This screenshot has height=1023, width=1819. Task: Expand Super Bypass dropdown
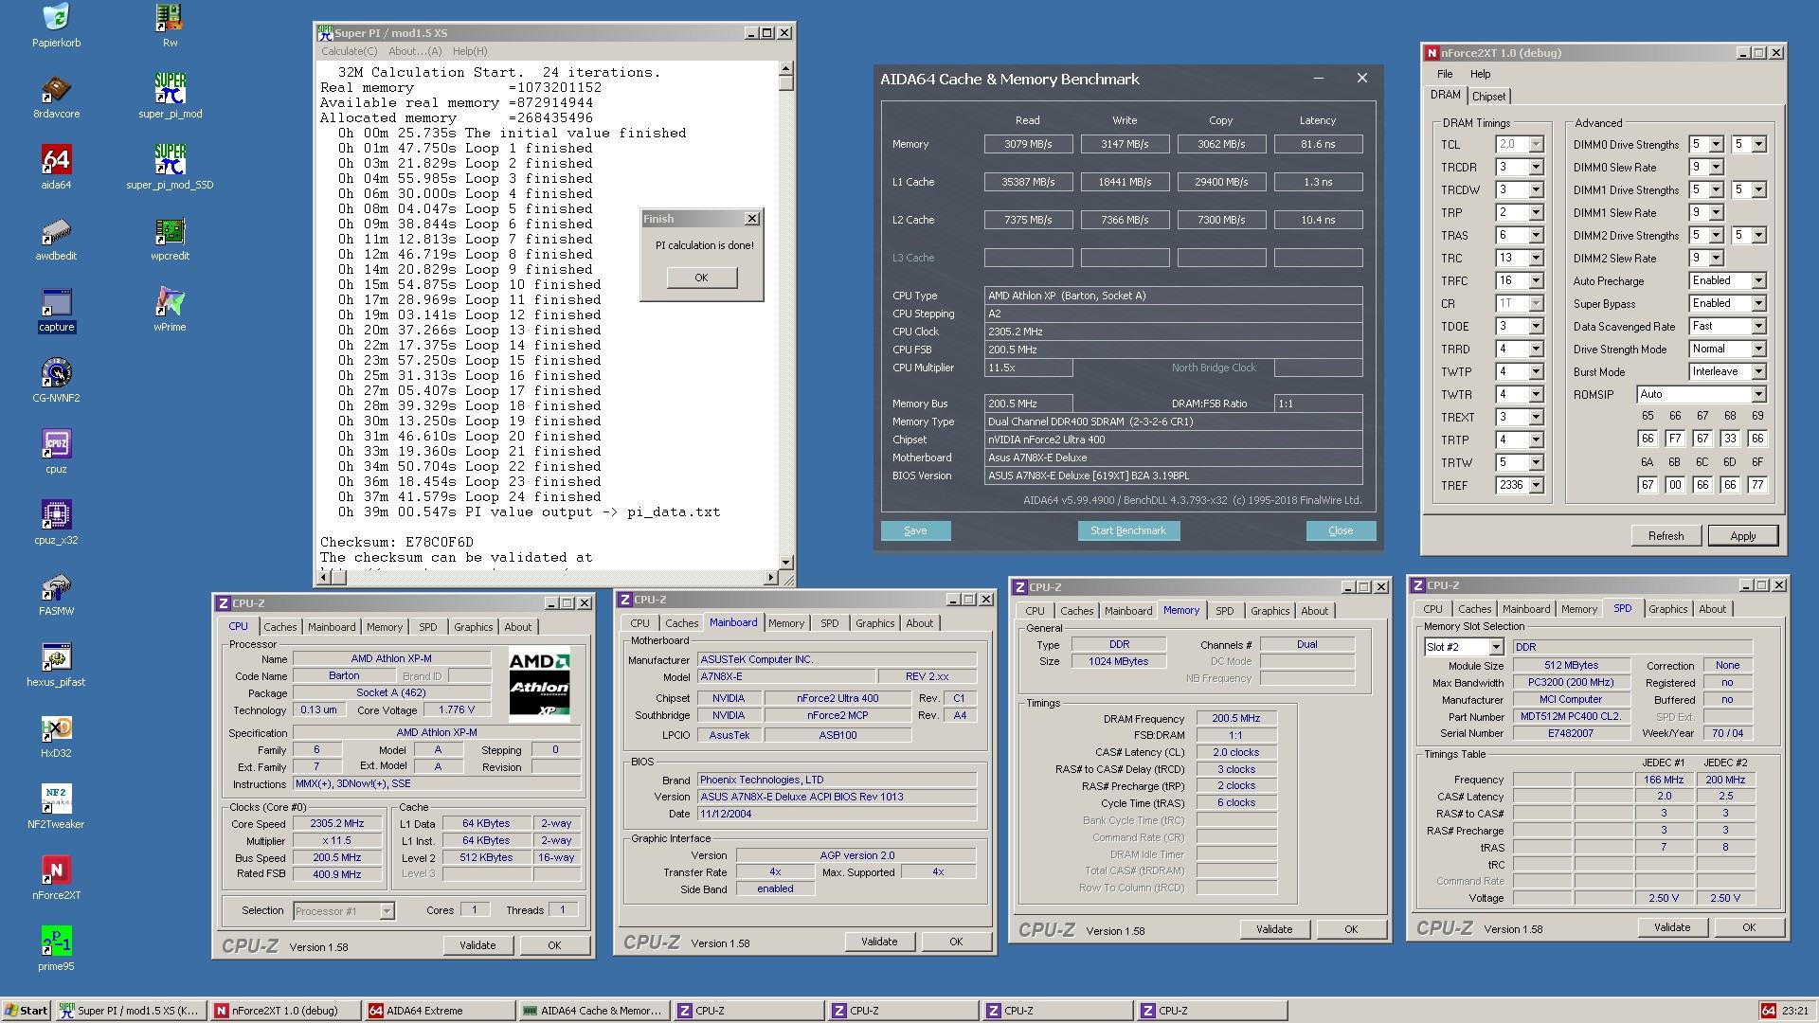1758,304
